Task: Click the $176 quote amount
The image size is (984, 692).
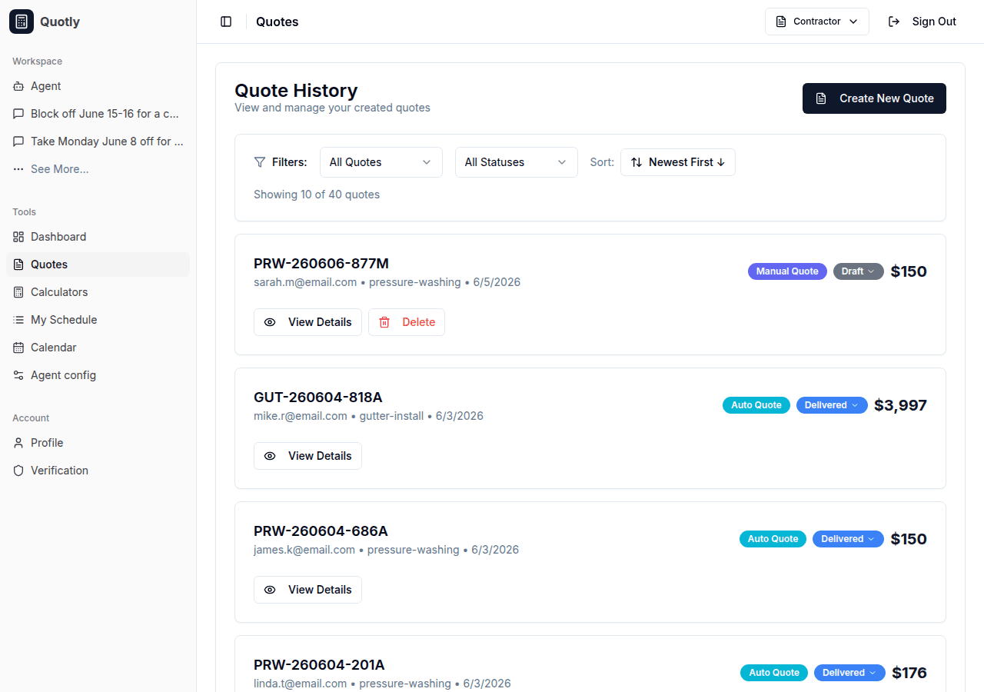Action: click(x=909, y=673)
